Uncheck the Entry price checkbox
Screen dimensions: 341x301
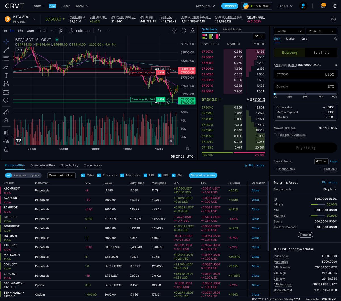pyautogui.click(x=99, y=175)
